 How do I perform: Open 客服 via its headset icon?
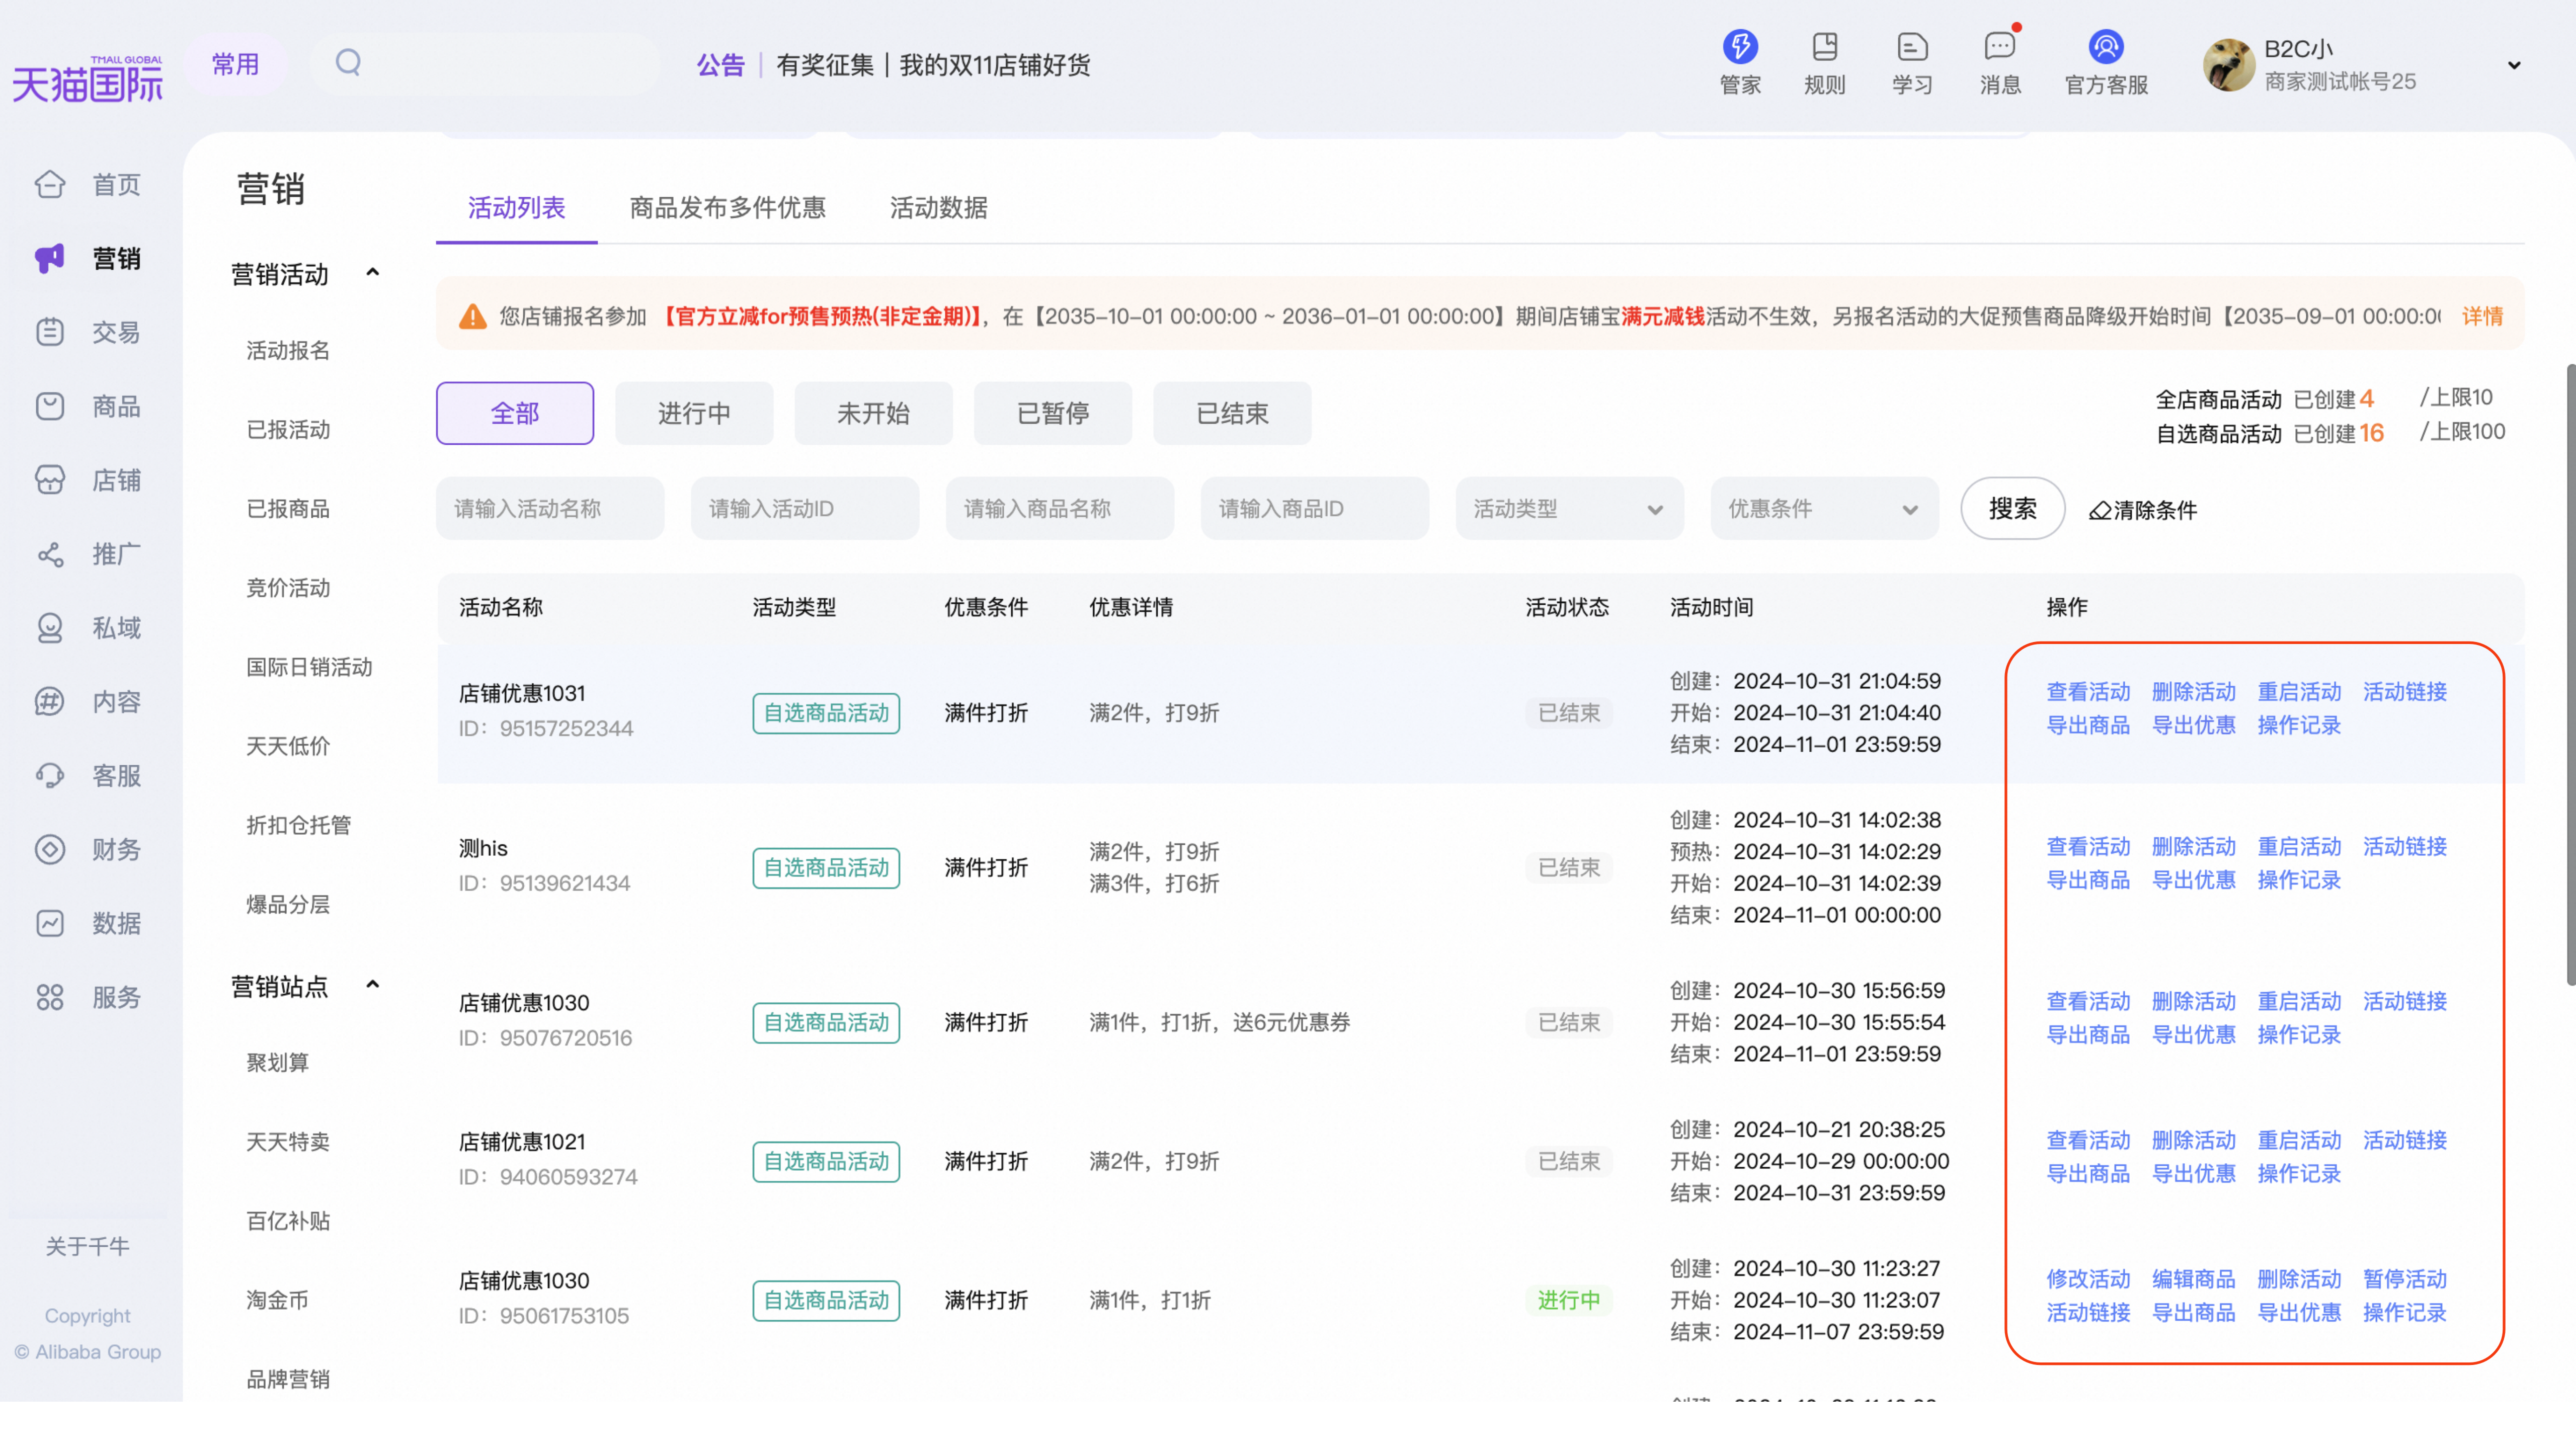coord(50,776)
